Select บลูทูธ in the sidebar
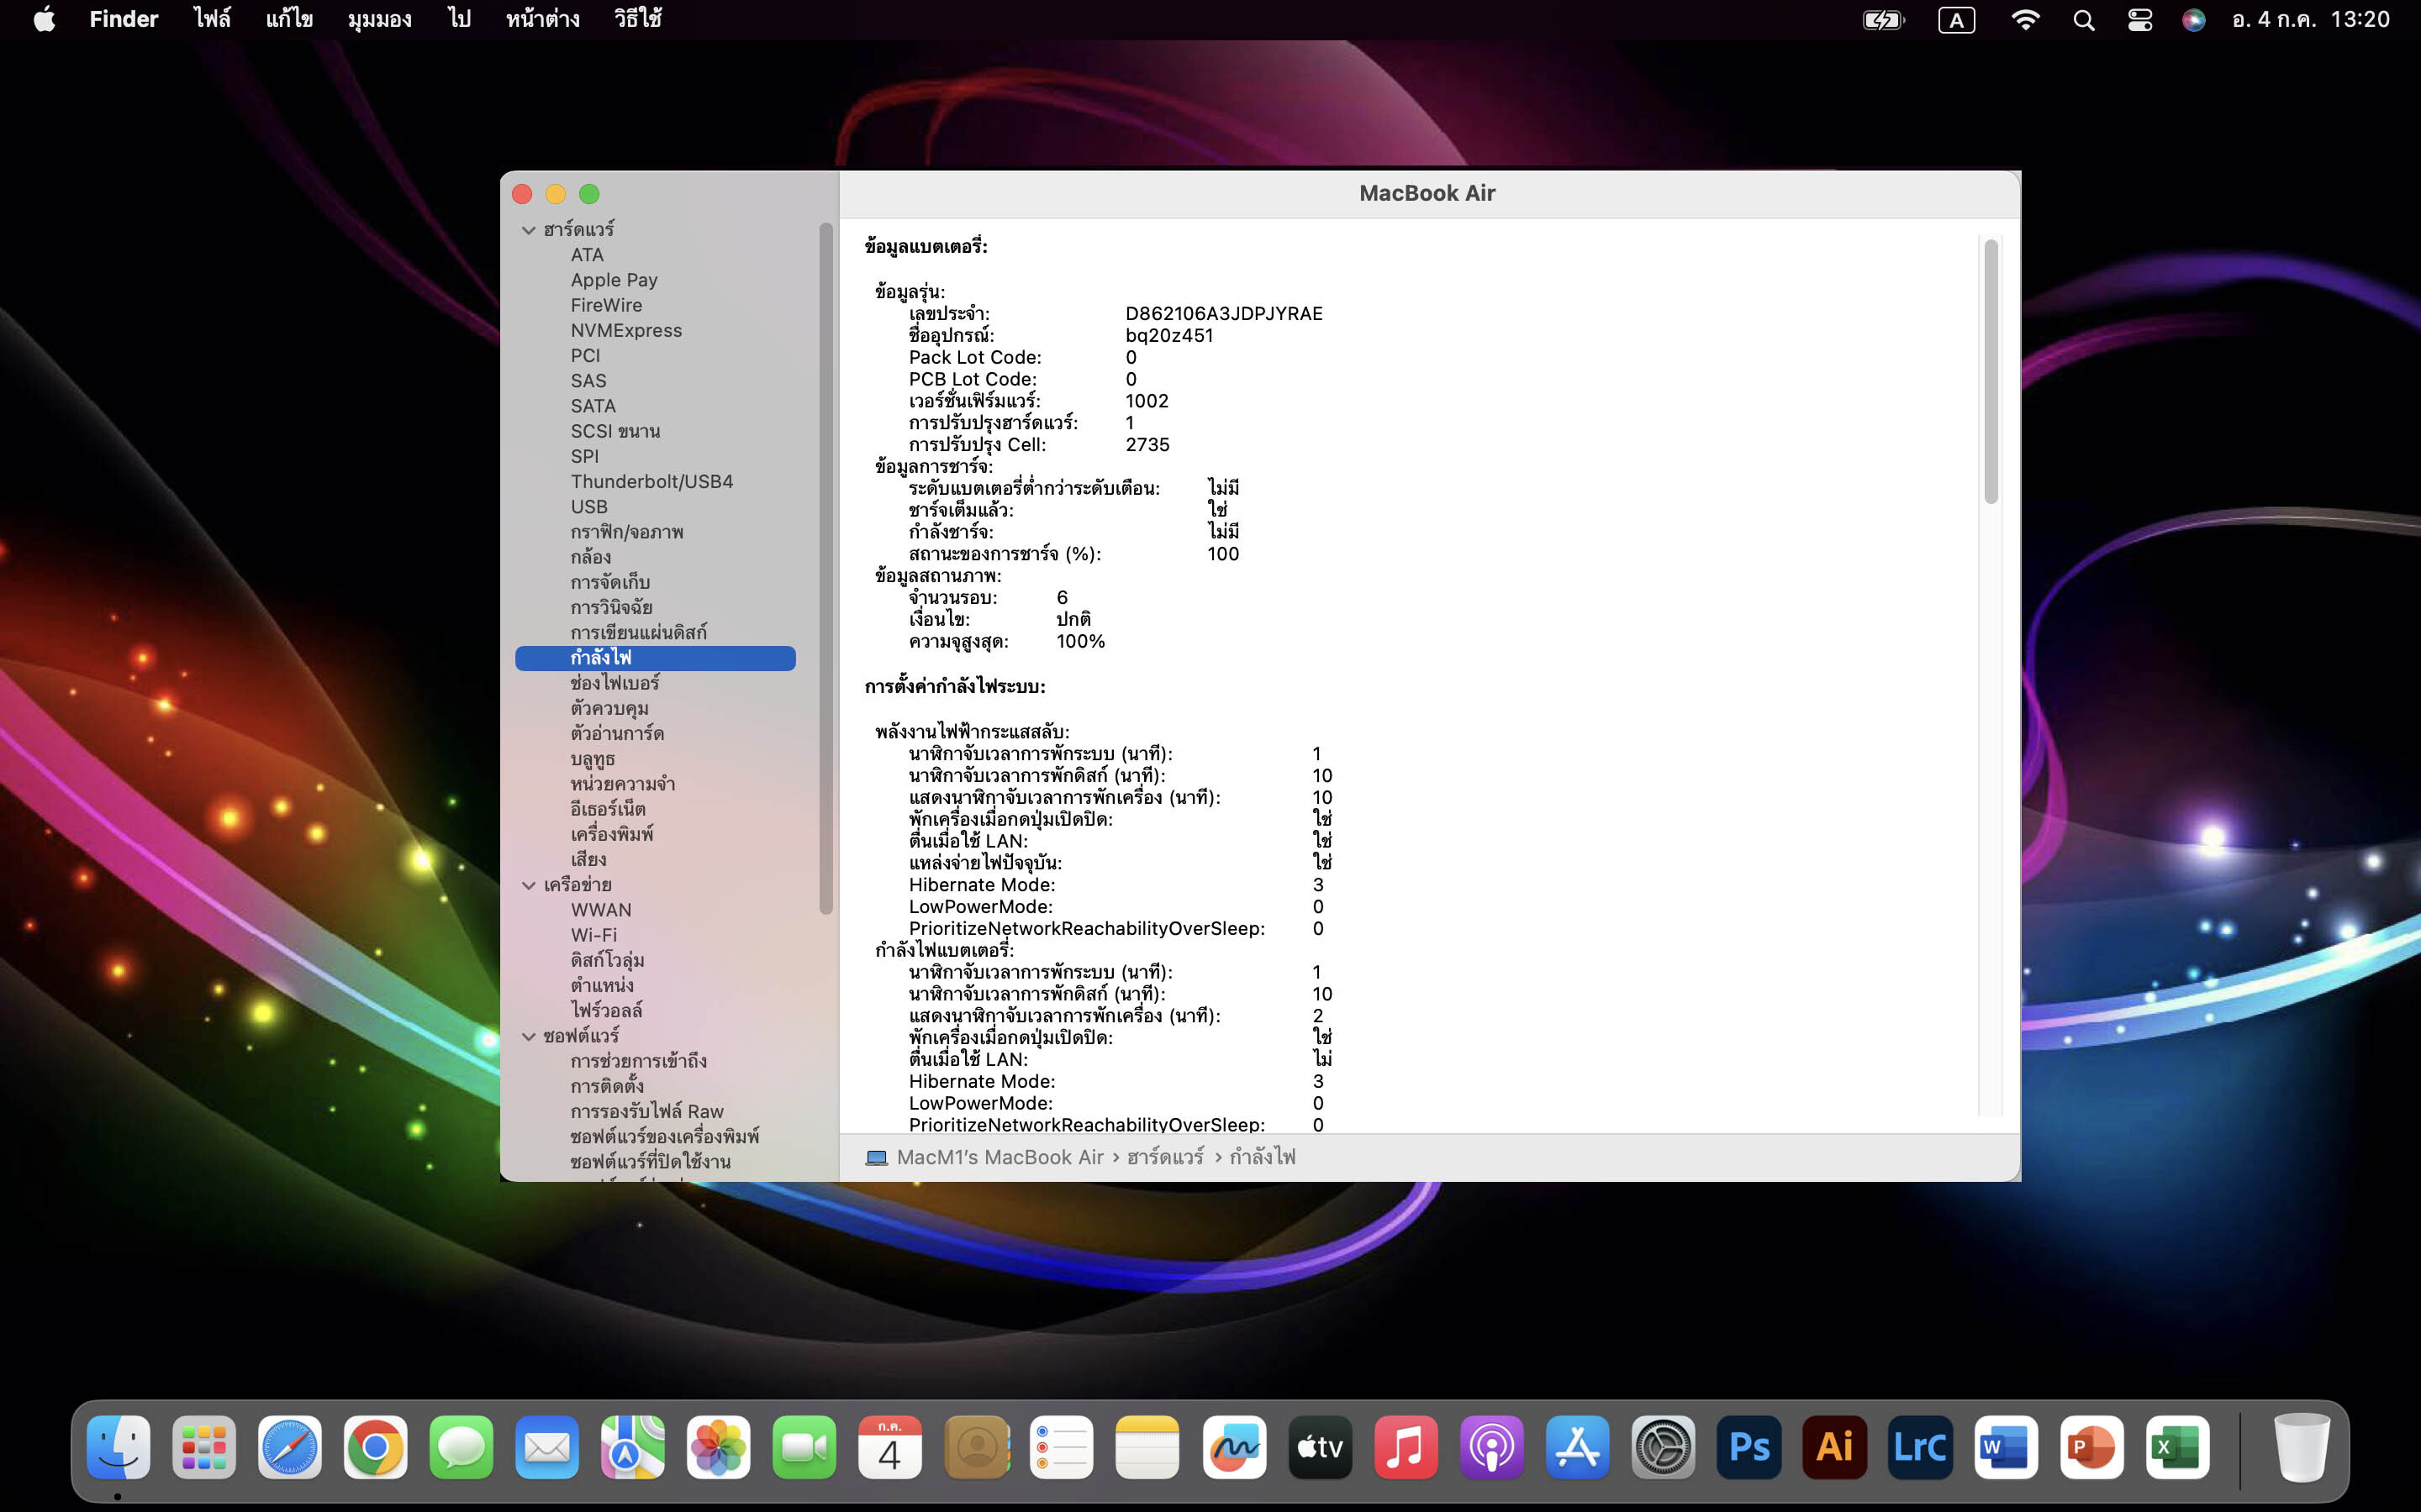 [x=593, y=759]
